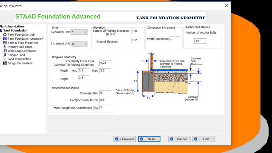Click the Primary load cases icon
The height and width of the screenshot is (153, 272).
(5, 47)
